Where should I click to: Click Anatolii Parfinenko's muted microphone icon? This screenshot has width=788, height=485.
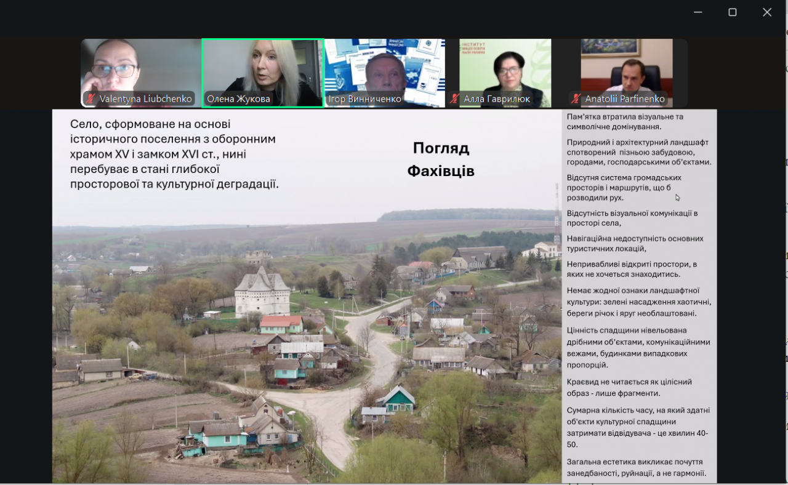click(576, 98)
